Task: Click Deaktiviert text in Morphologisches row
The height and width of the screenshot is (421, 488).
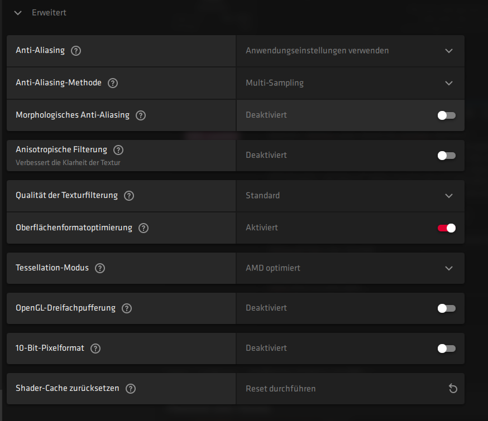Action: (x=266, y=115)
